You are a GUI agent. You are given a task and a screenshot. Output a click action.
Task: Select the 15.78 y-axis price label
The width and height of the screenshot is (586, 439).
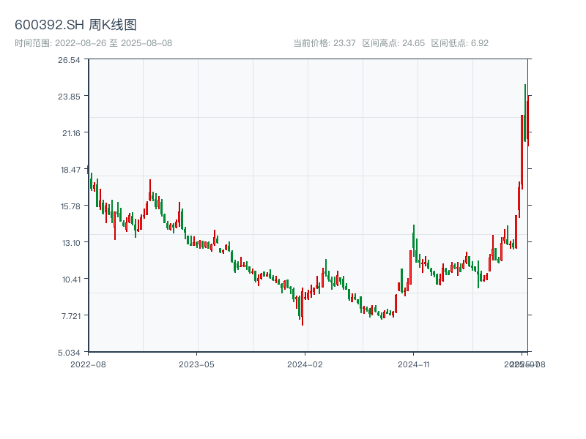[x=69, y=206]
